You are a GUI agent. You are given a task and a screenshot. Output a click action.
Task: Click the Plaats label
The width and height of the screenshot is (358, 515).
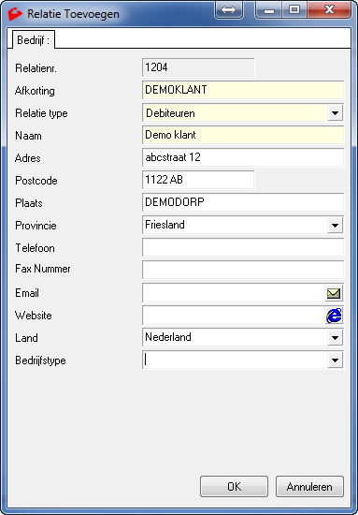tap(29, 203)
